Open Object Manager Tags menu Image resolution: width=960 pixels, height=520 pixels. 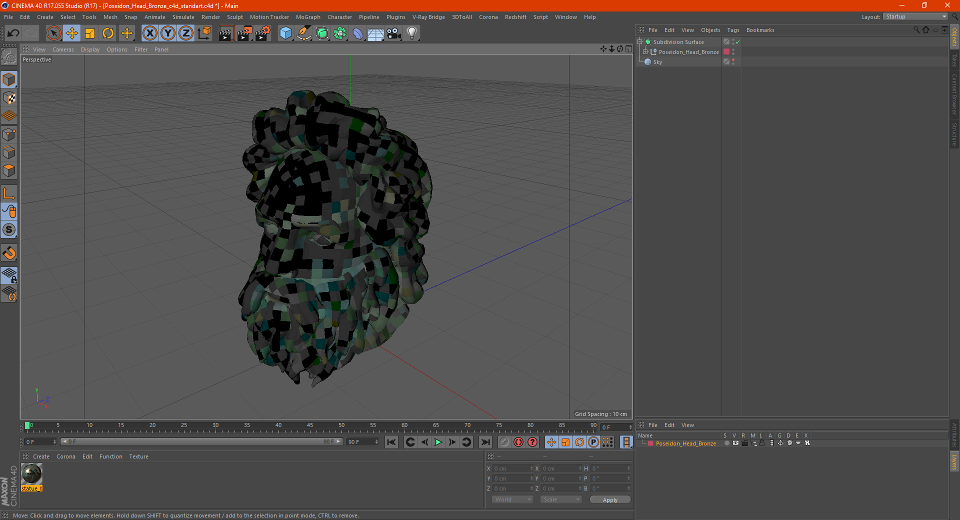point(733,30)
